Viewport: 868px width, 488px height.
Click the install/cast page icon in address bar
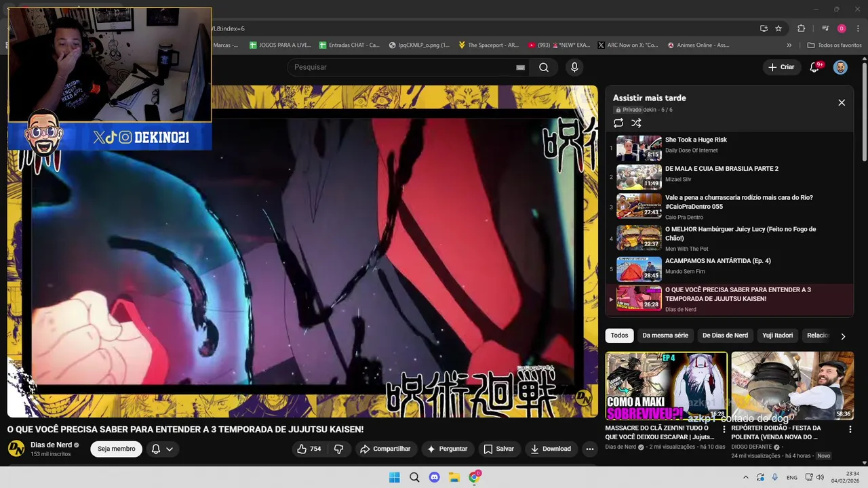764,28
